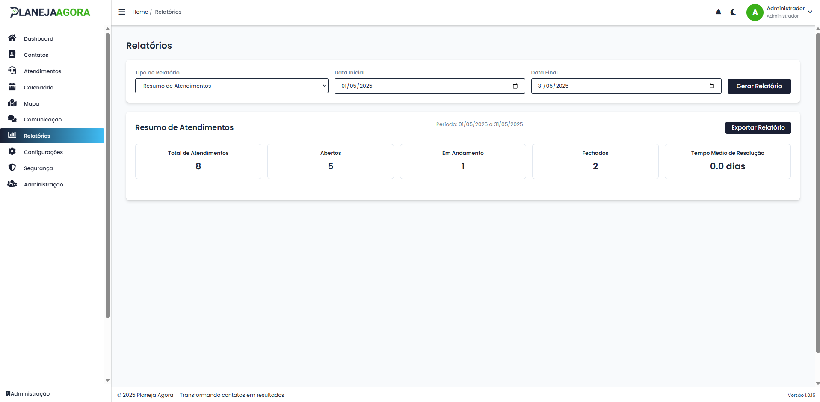
Task: Click the Dashboard home icon
Action: tap(12, 38)
